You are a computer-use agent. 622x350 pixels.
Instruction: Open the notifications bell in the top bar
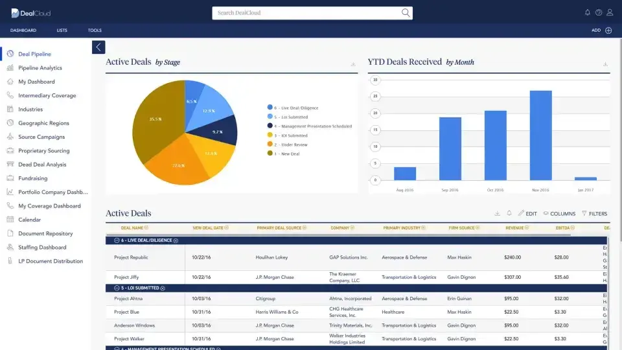point(588,12)
